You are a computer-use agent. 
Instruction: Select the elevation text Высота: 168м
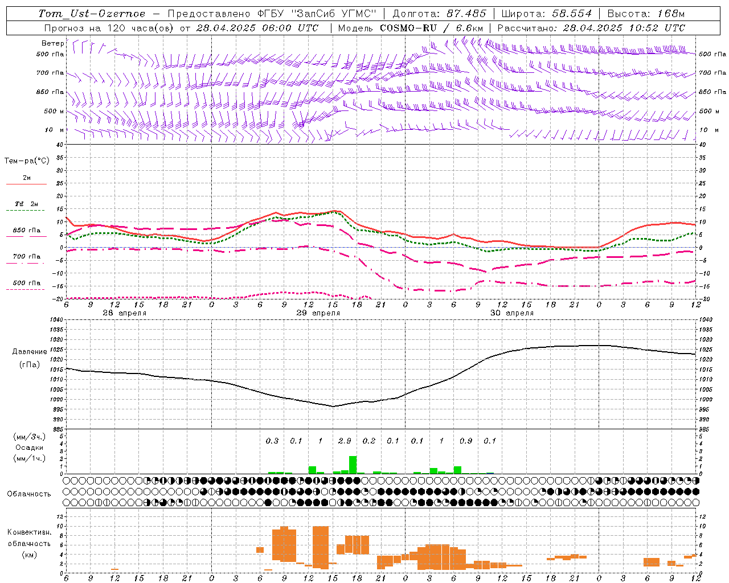[x=646, y=14]
